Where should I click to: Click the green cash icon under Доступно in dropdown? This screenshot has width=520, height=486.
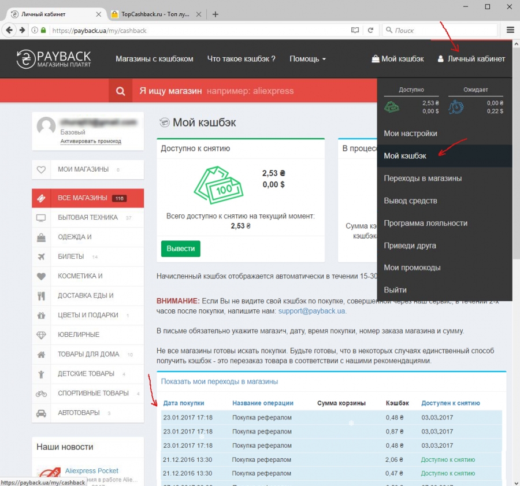[x=392, y=107]
